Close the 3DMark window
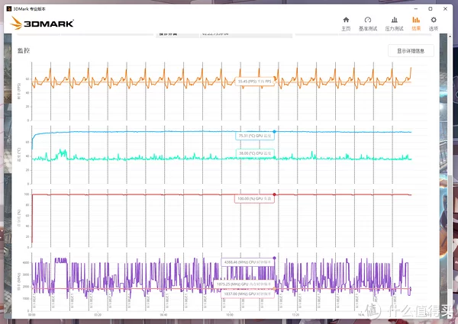 pyautogui.click(x=445, y=8)
